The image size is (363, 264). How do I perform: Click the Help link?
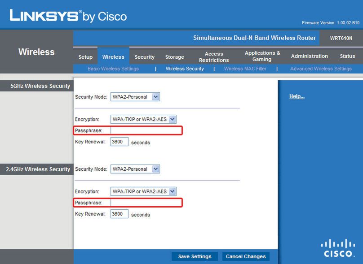[297, 96]
